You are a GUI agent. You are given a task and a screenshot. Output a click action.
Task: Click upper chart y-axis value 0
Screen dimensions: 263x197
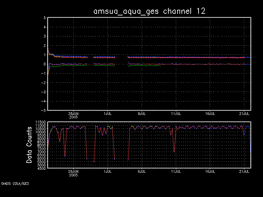tap(44, 64)
